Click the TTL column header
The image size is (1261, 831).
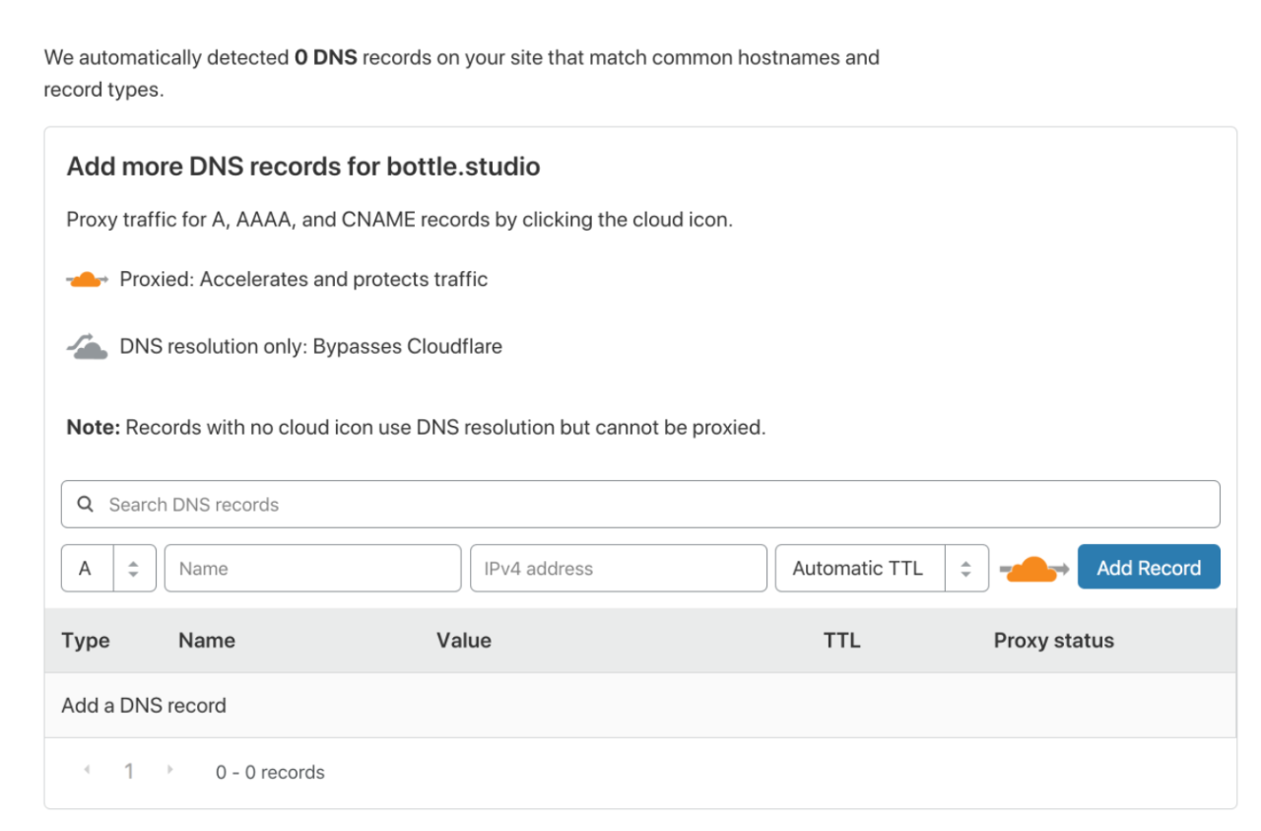(841, 641)
